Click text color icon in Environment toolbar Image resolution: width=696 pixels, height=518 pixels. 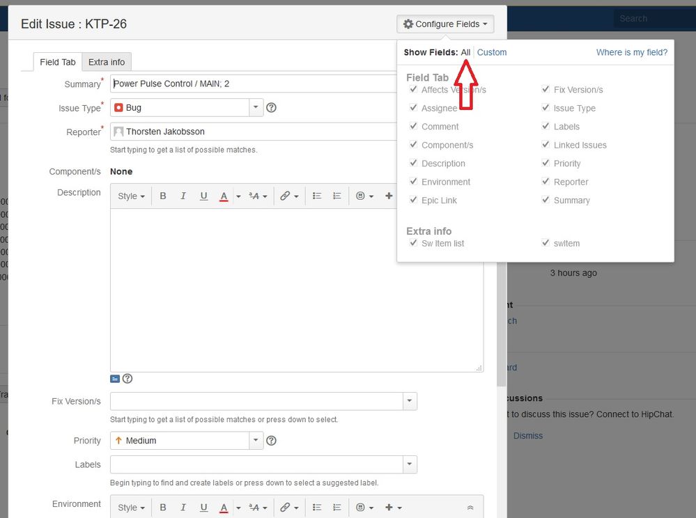pos(224,508)
